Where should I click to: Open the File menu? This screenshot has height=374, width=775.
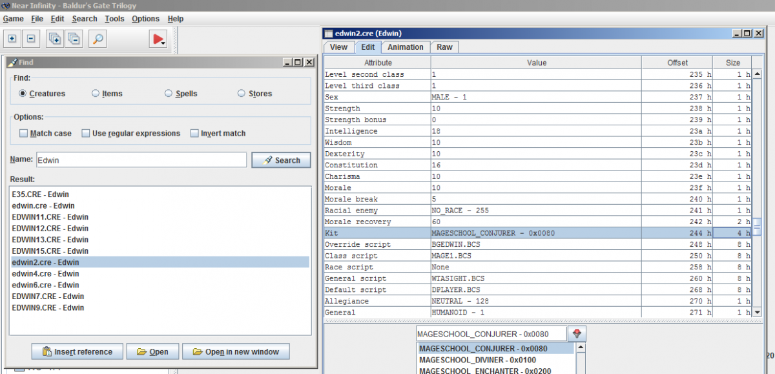point(38,19)
